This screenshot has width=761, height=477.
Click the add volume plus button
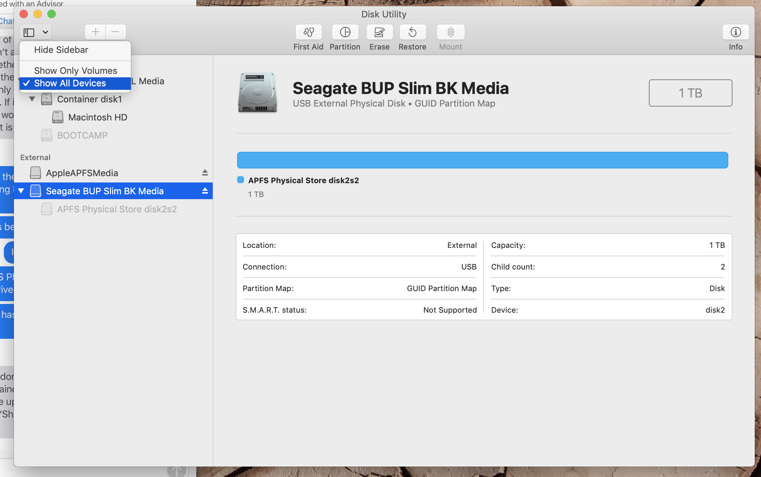point(95,32)
